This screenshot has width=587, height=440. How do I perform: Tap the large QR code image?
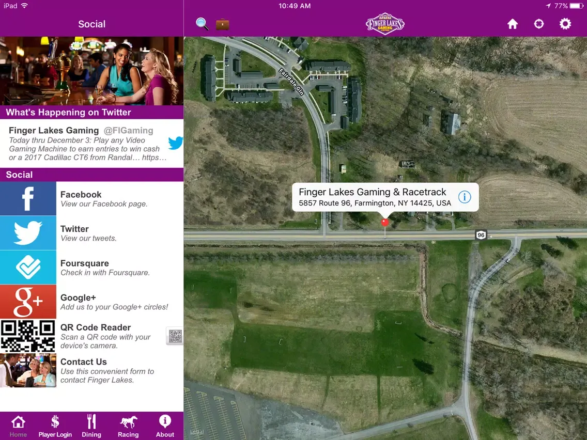(28, 336)
